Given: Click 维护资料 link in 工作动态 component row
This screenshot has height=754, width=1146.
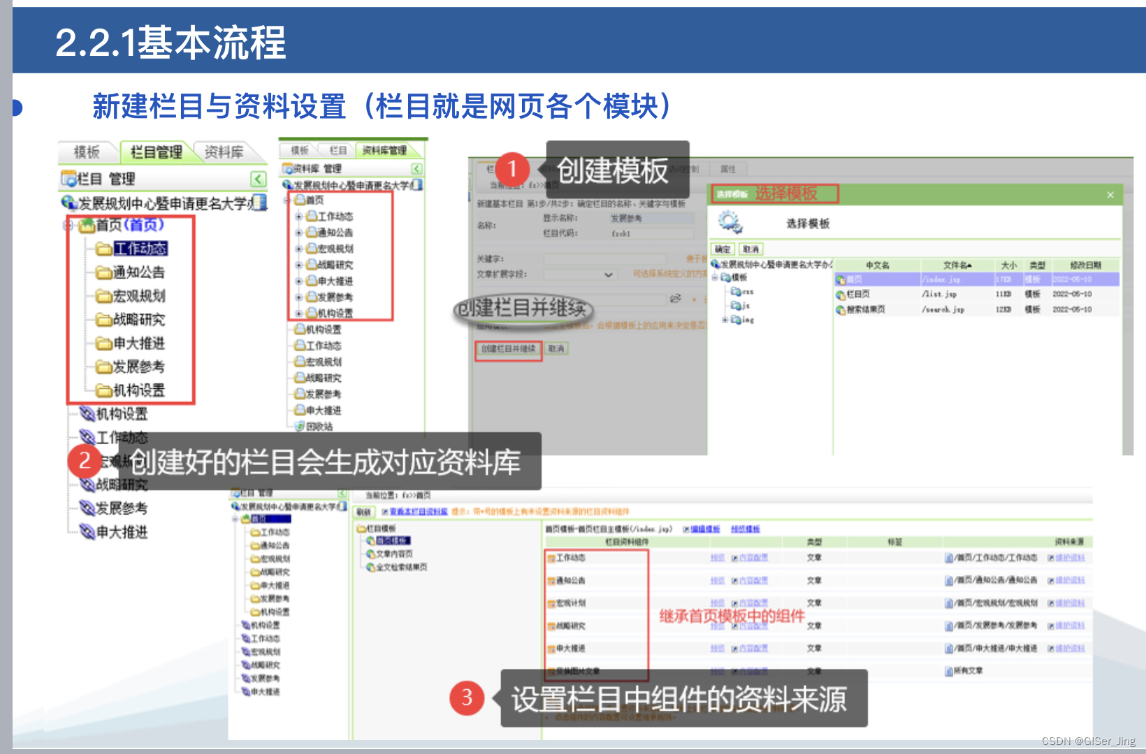Looking at the screenshot, I should [x=1070, y=558].
